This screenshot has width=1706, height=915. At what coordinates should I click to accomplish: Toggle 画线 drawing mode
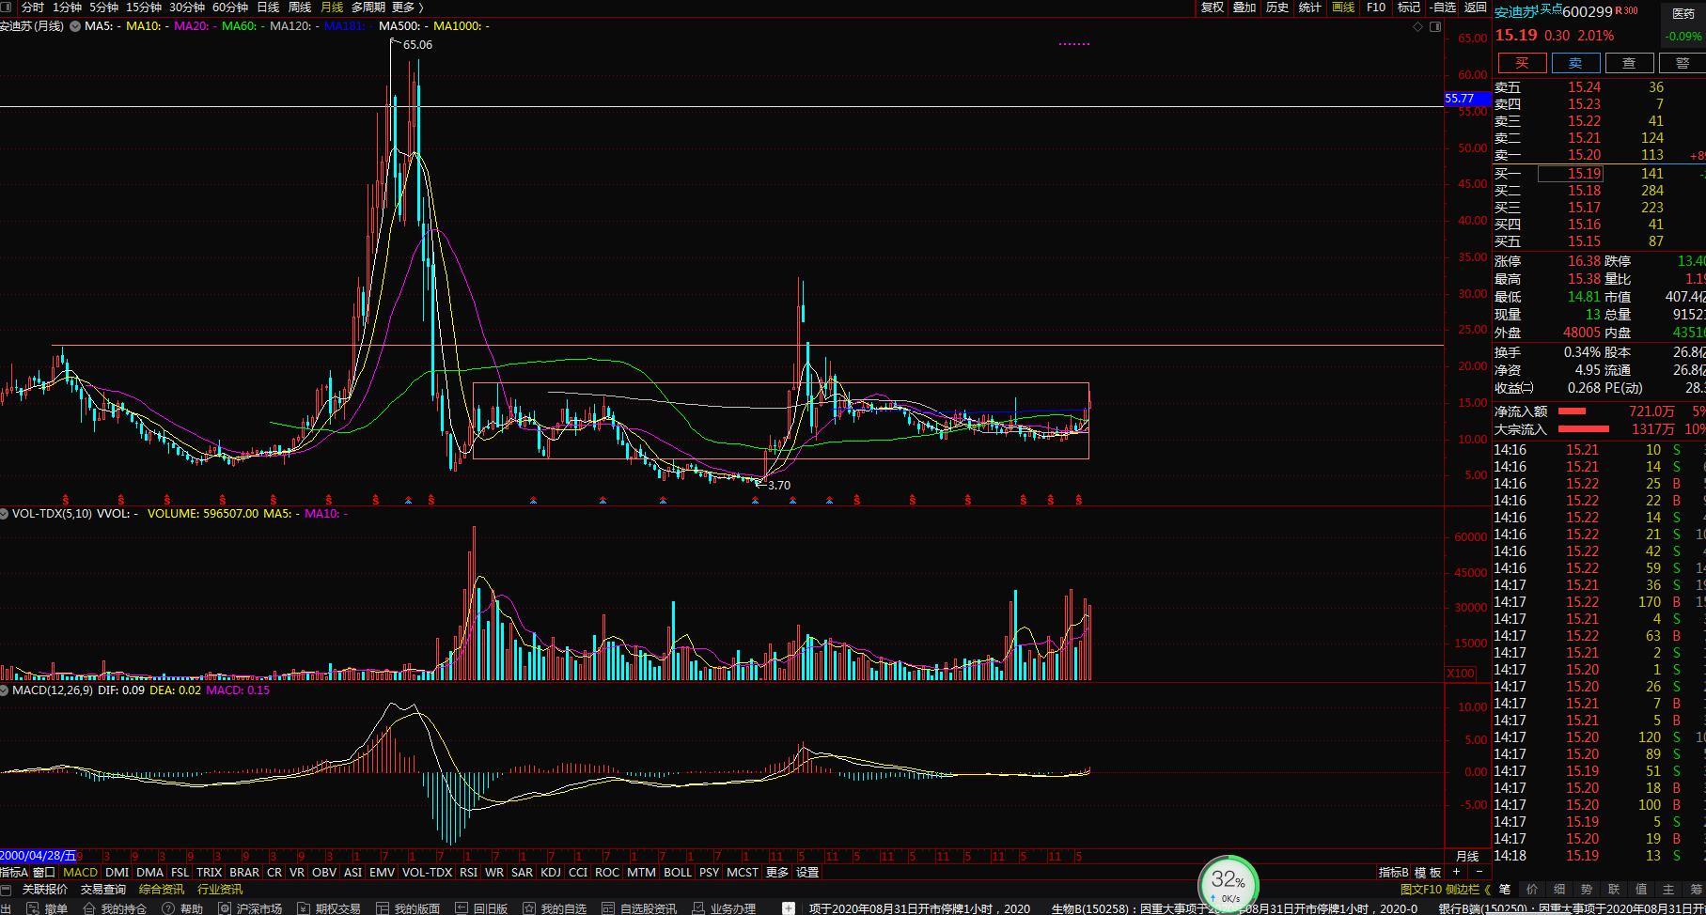coord(1343,7)
